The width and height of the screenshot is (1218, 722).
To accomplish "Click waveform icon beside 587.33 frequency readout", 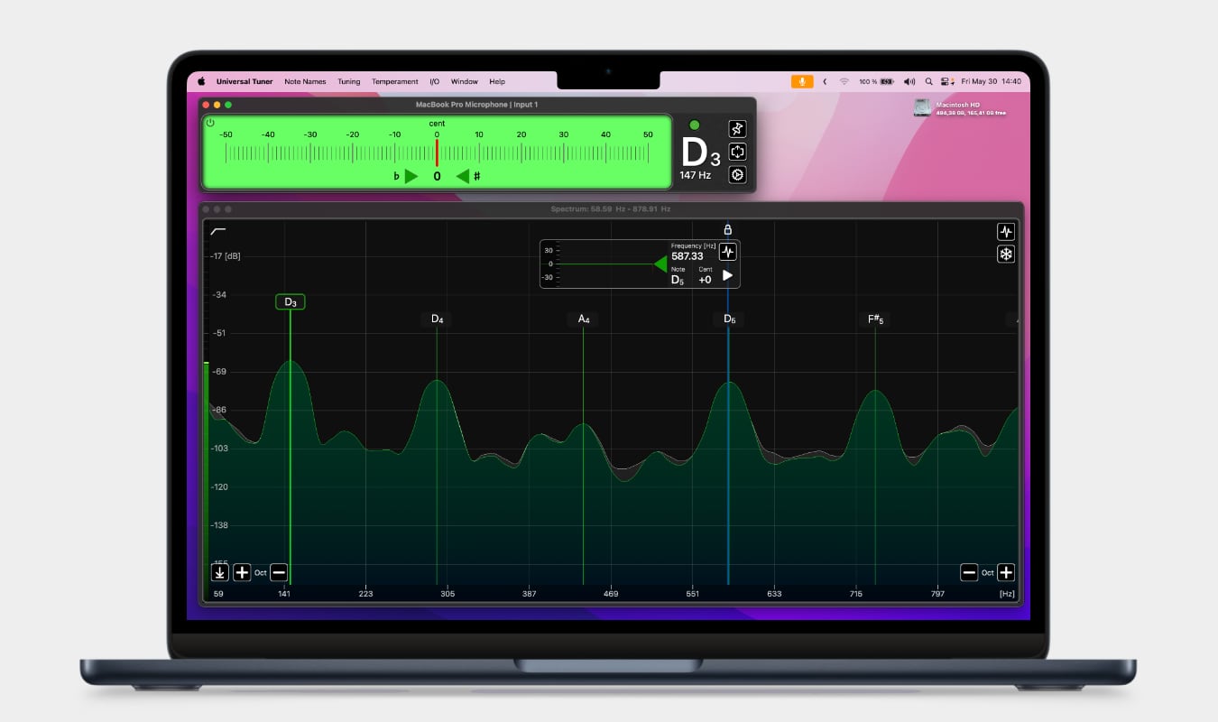I will (x=727, y=252).
